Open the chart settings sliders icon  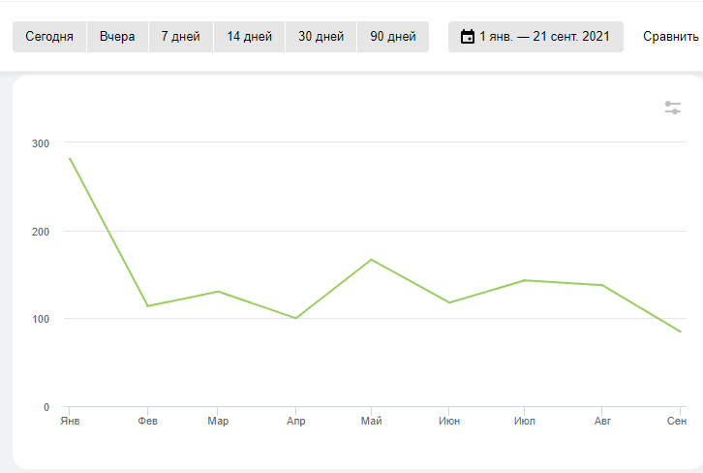[673, 108]
